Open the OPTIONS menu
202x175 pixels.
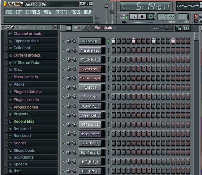pos(61,12)
